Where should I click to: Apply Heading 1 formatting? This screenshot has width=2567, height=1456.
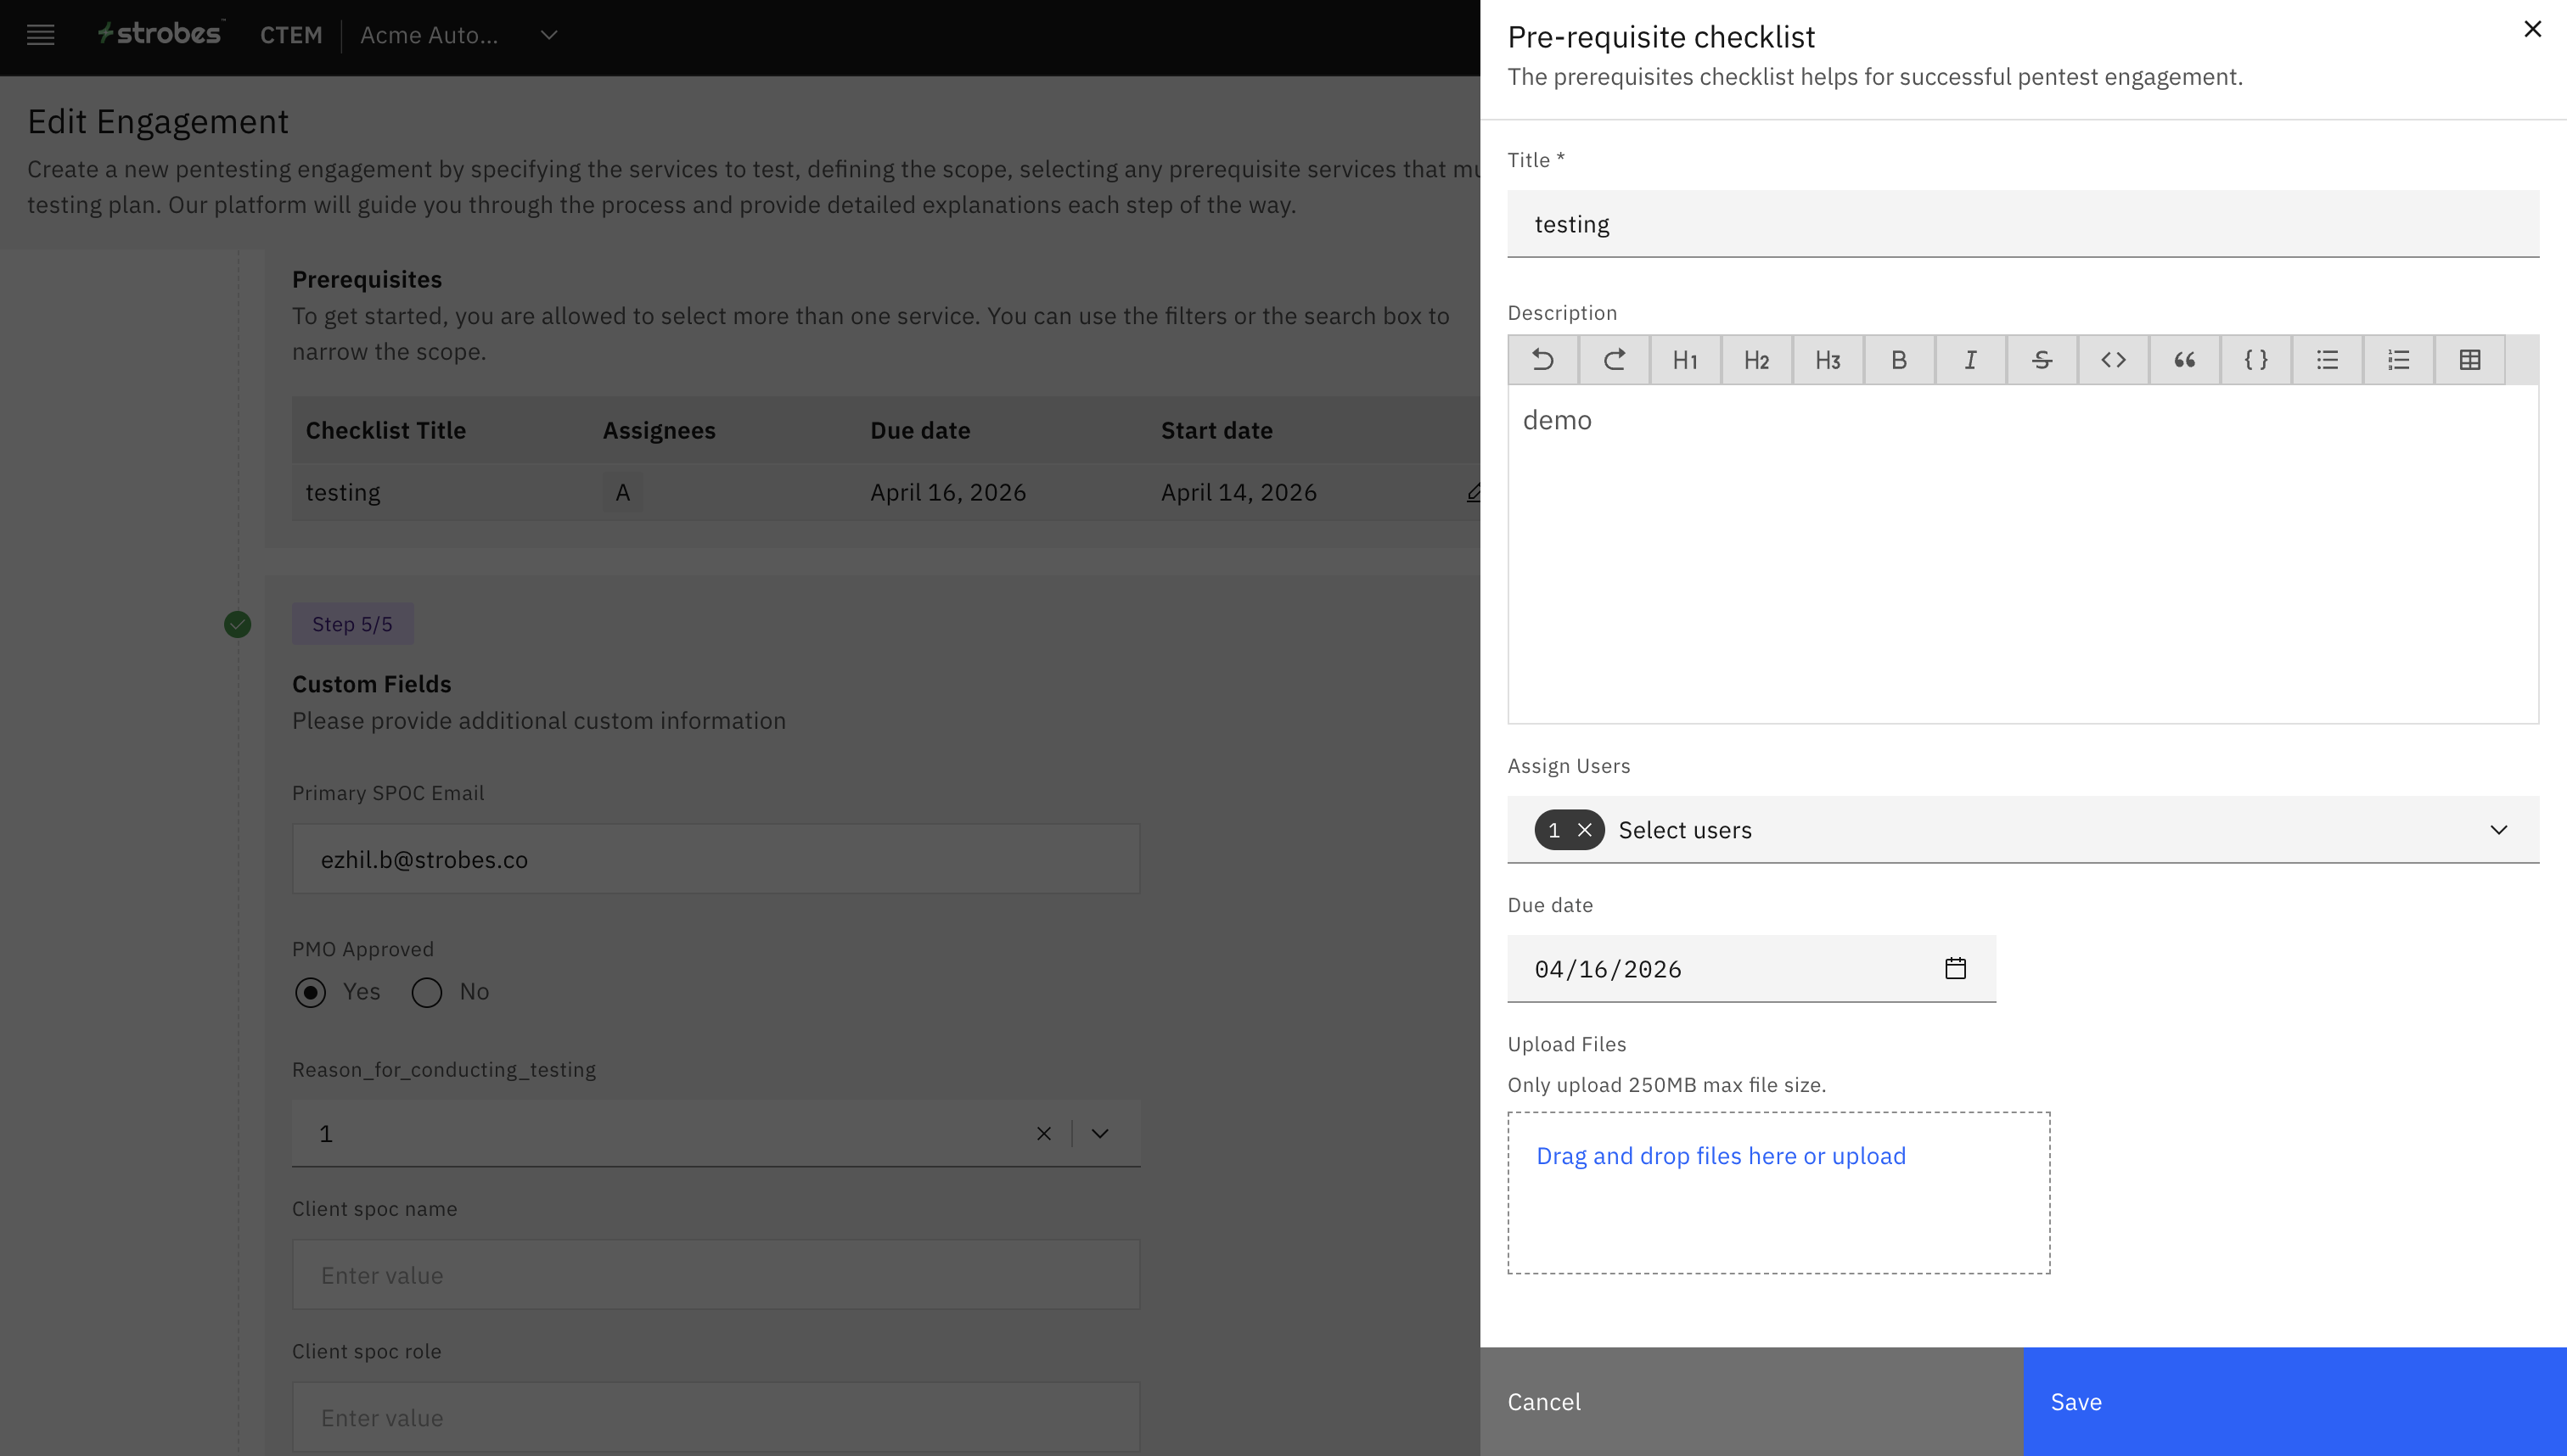point(1685,360)
